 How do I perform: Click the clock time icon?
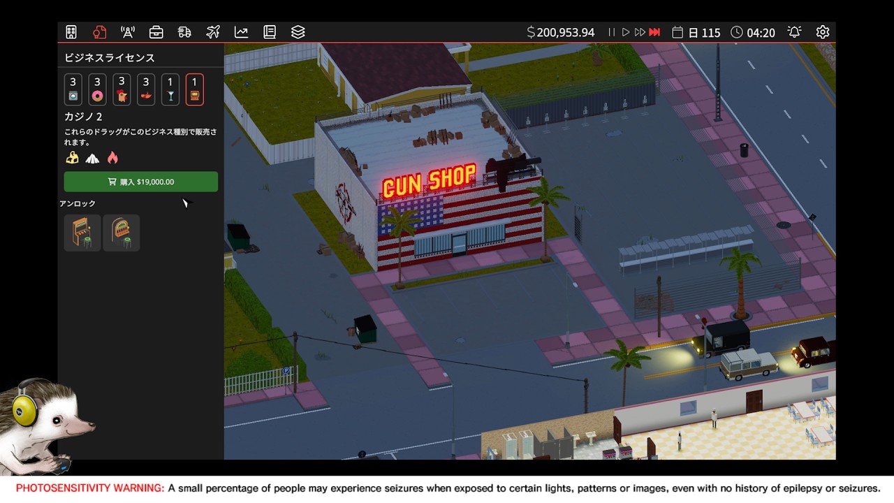point(737,32)
